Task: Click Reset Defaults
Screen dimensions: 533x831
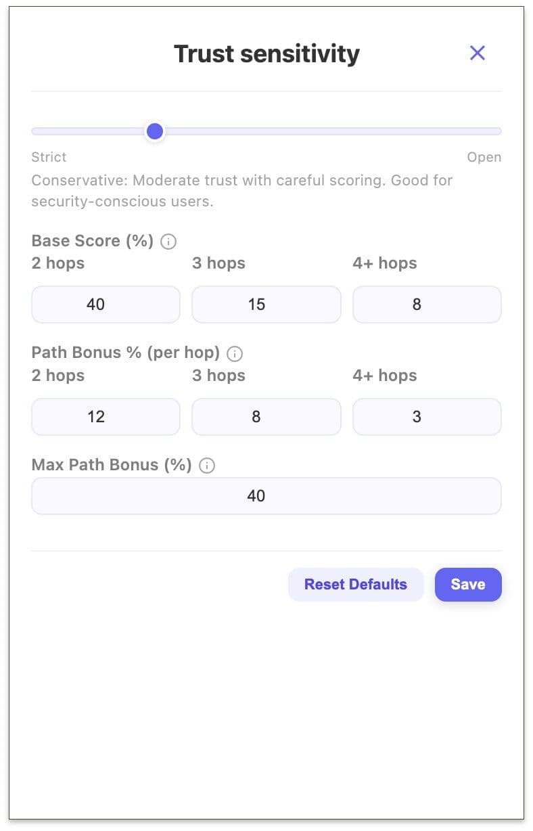Action: pyautogui.click(x=356, y=584)
